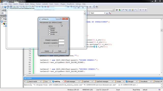Click the DoxyBlocks block comment icon
The image size is (163, 91).
click(x=123, y=10)
